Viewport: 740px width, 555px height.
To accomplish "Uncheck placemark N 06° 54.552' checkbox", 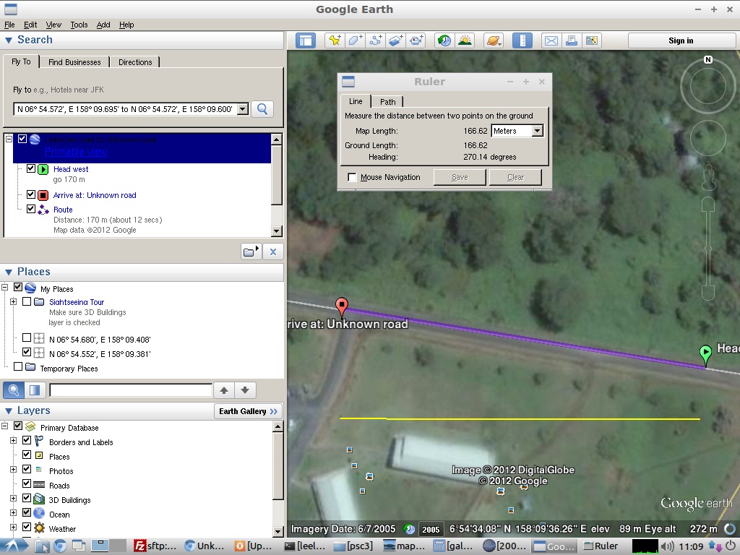I will (27, 353).
